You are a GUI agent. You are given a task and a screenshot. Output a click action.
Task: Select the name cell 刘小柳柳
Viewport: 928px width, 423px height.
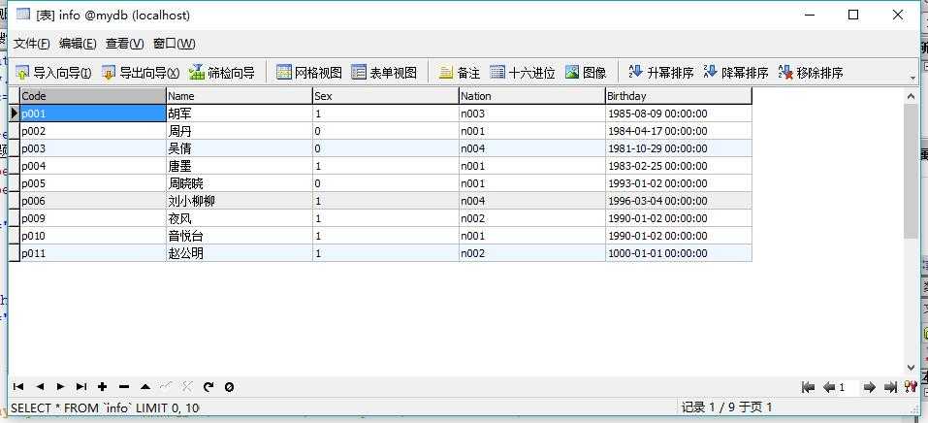[x=240, y=201]
